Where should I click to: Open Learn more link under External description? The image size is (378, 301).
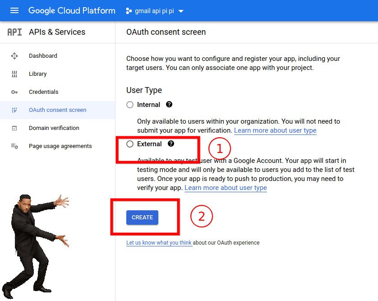tap(226, 188)
